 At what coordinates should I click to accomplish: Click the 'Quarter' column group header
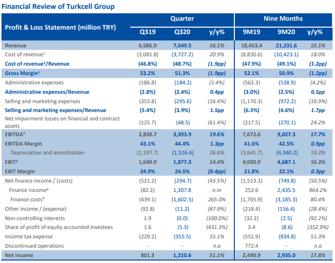tap(182, 19)
